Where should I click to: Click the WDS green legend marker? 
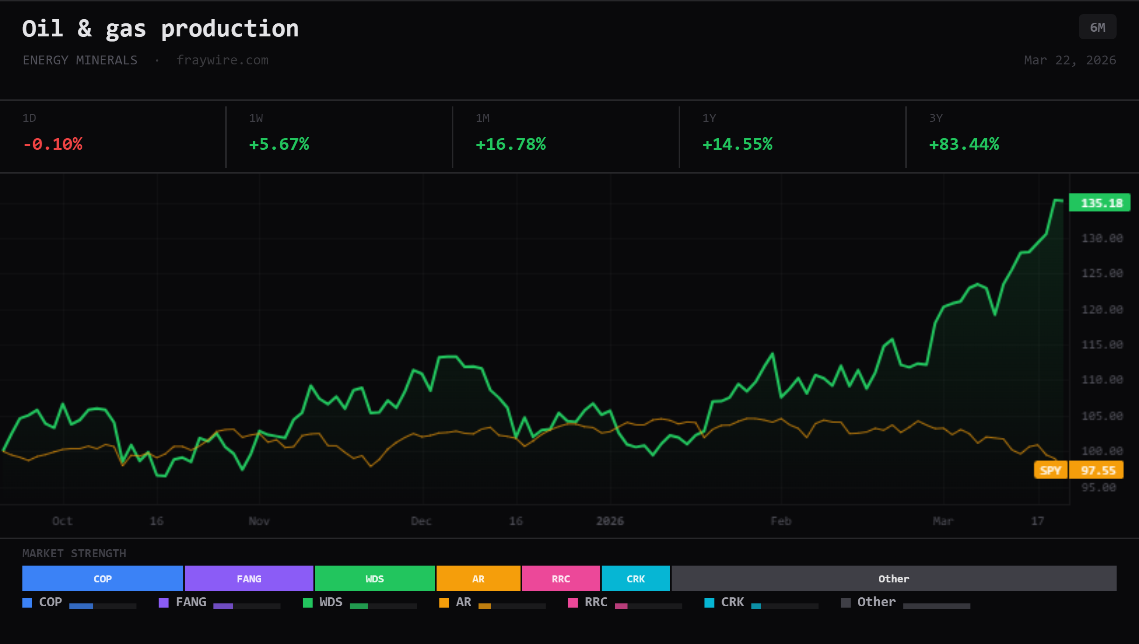pyautogui.click(x=307, y=602)
